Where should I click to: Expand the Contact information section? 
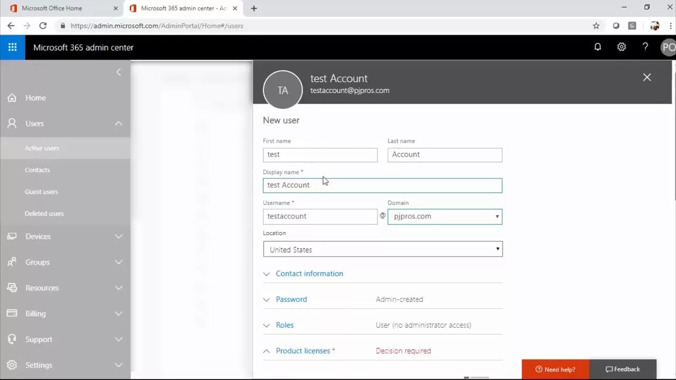pyautogui.click(x=309, y=273)
